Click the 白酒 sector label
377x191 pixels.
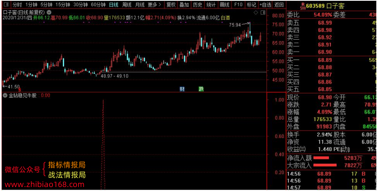click(x=225, y=18)
